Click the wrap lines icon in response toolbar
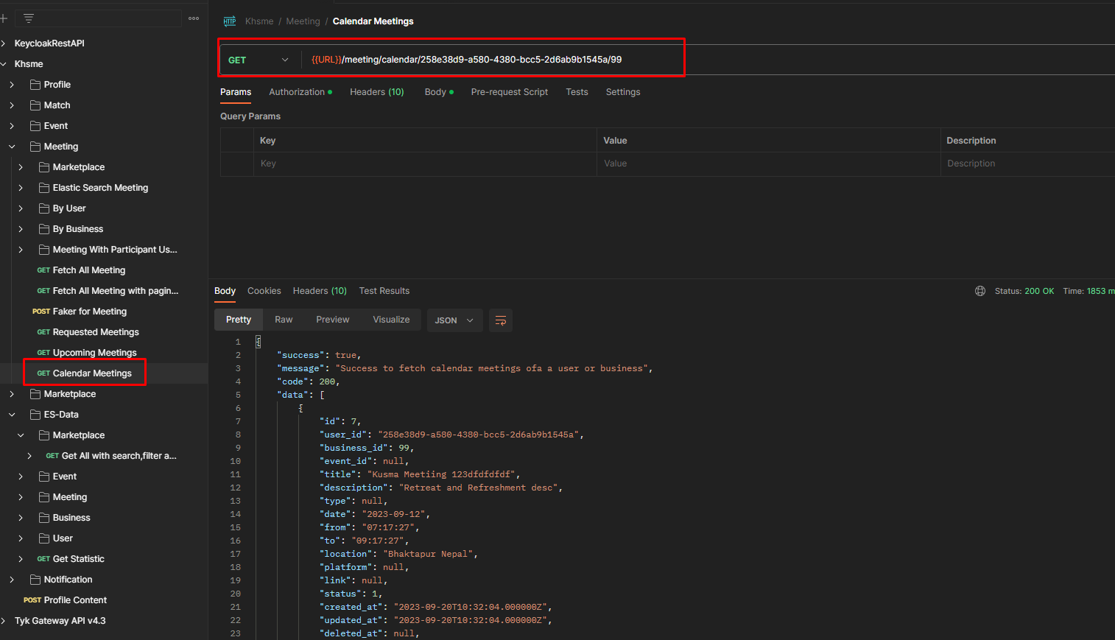 [501, 320]
